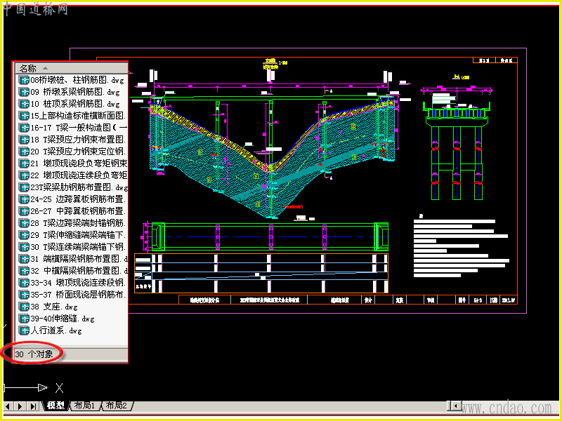562x421 pixels.
Task: Go to the next layout tab arrow
Action: (x=20, y=406)
